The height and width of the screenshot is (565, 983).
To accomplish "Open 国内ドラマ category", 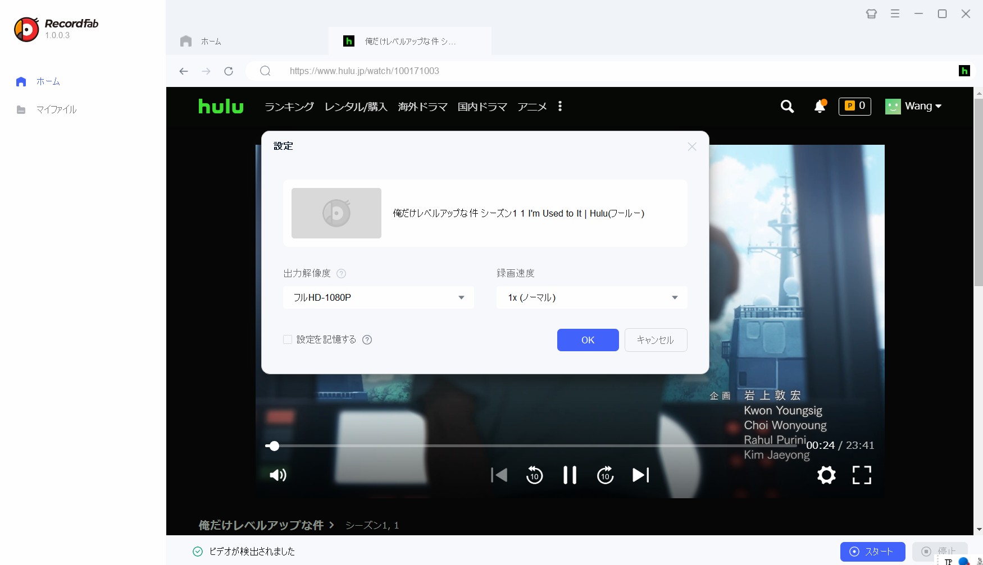I will 483,107.
